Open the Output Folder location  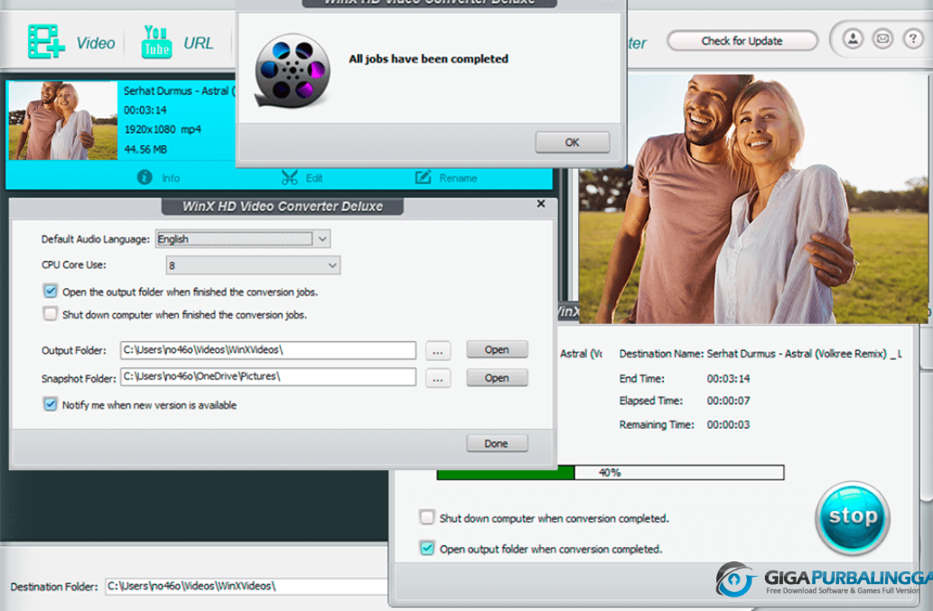[x=497, y=349]
